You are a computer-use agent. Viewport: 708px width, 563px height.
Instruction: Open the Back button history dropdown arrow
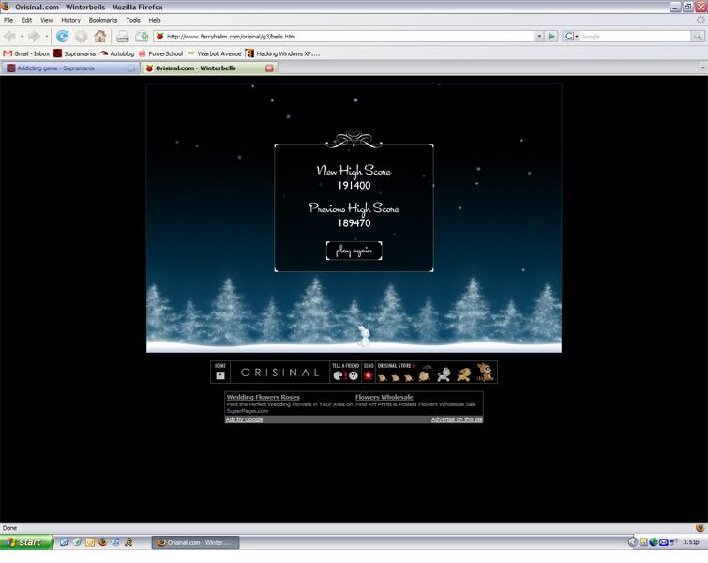point(22,37)
